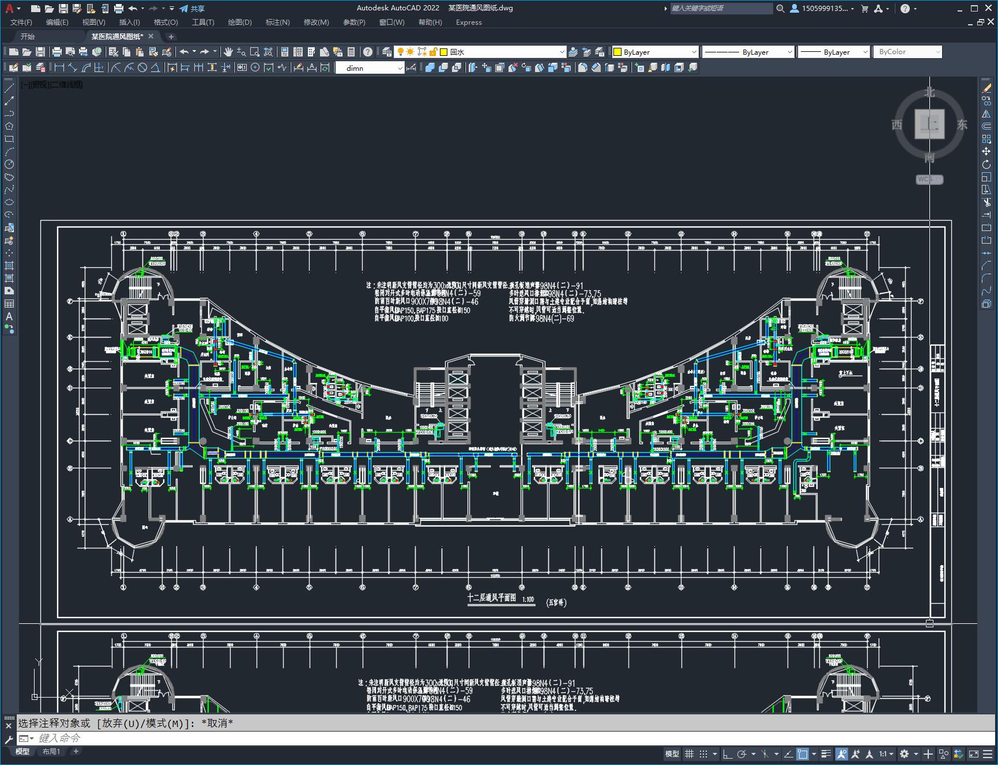This screenshot has height=765, width=998.
Task: Add new layout with plus button
Action: click(x=76, y=751)
